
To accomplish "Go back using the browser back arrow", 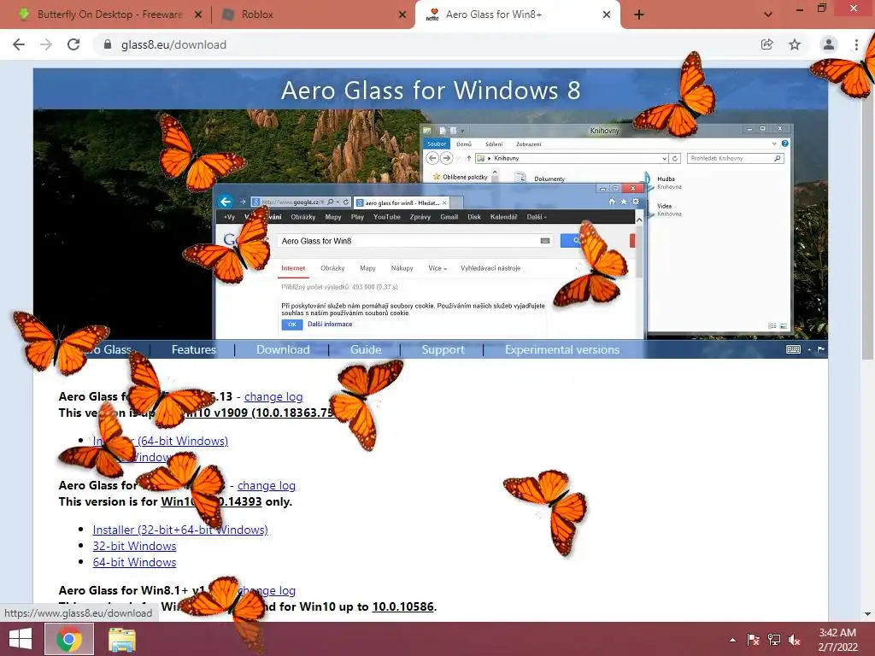I will 19,44.
